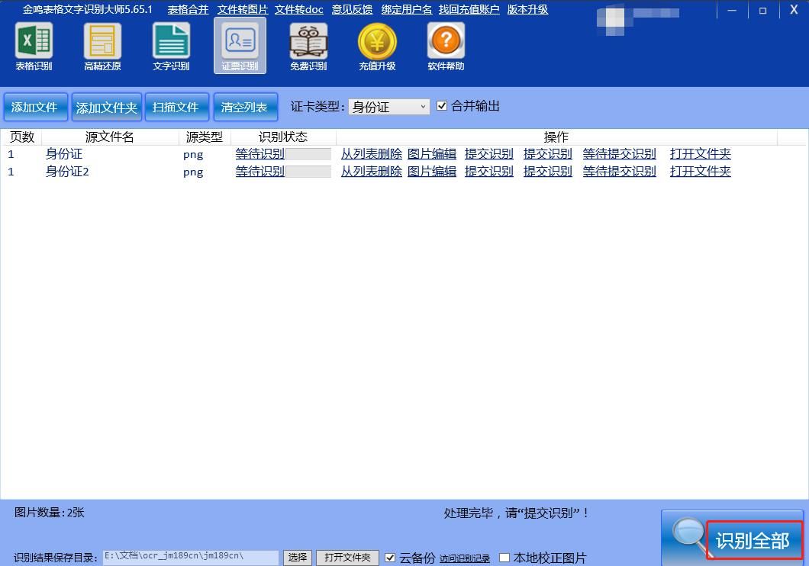The height and width of the screenshot is (566, 809).
Task: Click the 添加文件夹 button
Action: tap(106, 108)
